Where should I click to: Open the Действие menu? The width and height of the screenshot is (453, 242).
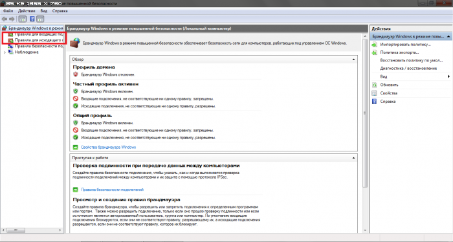pos(27,11)
